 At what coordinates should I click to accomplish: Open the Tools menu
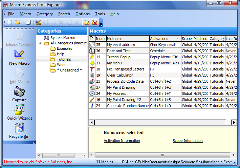(100, 14)
